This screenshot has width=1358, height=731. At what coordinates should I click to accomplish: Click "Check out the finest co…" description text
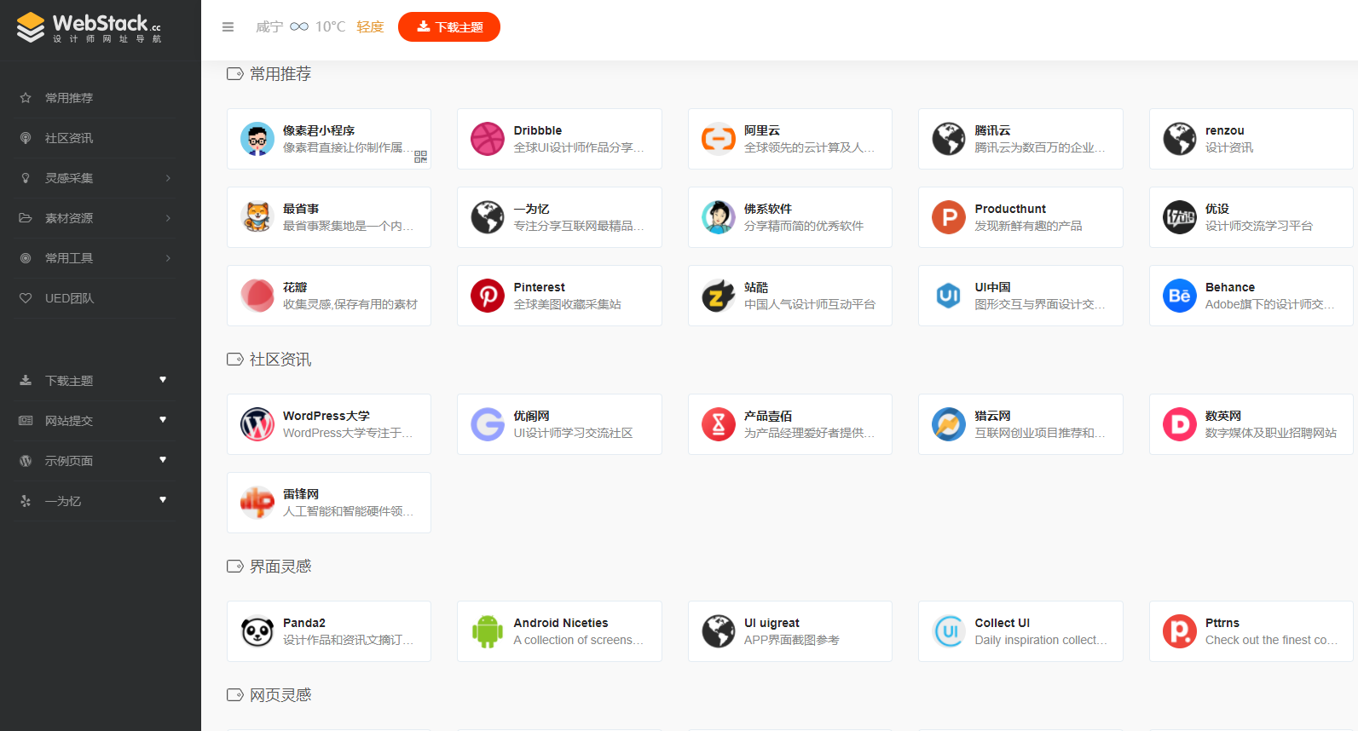(1271, 640)
